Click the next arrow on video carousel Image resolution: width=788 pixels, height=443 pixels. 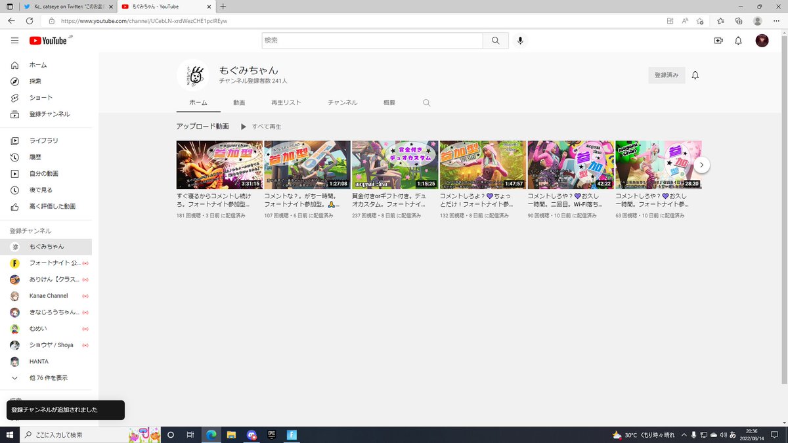pos(702,165)
